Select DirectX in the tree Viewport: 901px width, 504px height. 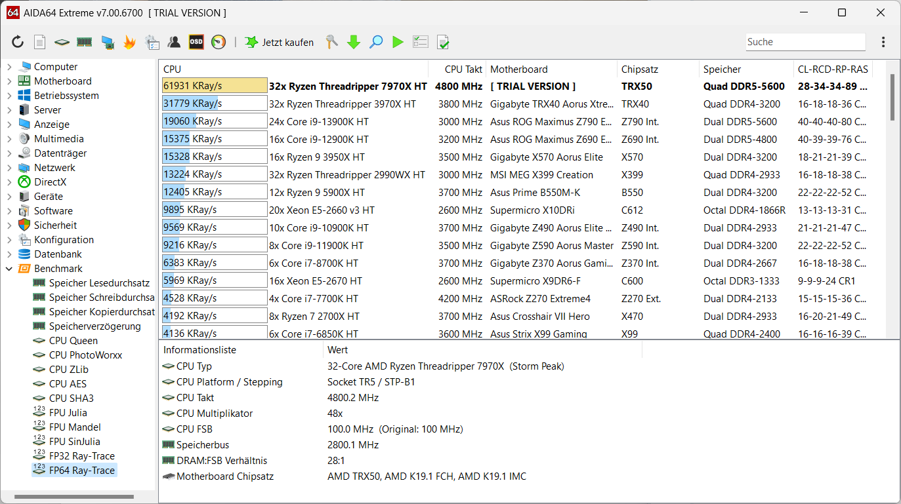[50, 182]
